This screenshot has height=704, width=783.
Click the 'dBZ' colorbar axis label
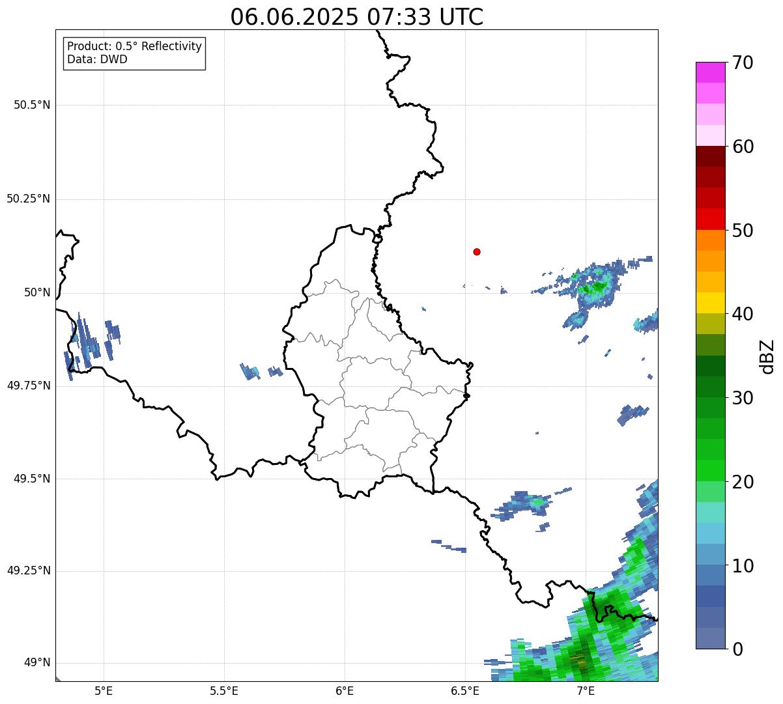tap(767, 356)
